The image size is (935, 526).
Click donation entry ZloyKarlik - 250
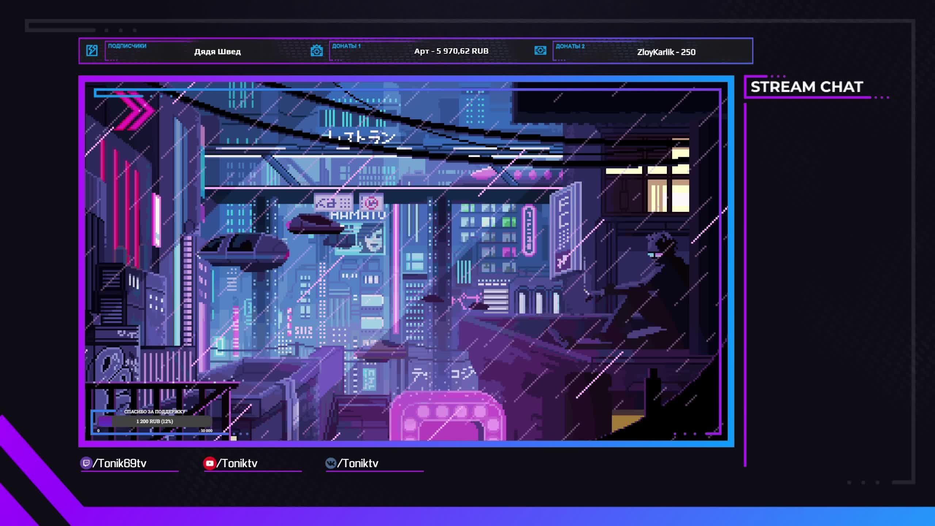pyautogui.click(x=666, y=52)
